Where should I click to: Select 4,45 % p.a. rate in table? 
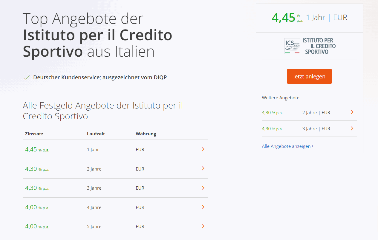[x=37, y=150]
